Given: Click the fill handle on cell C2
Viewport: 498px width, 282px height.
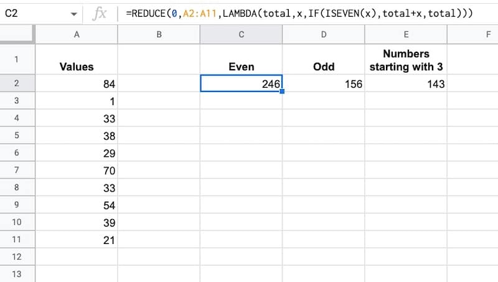Looking at the screenshot, I should coord(282,92).
